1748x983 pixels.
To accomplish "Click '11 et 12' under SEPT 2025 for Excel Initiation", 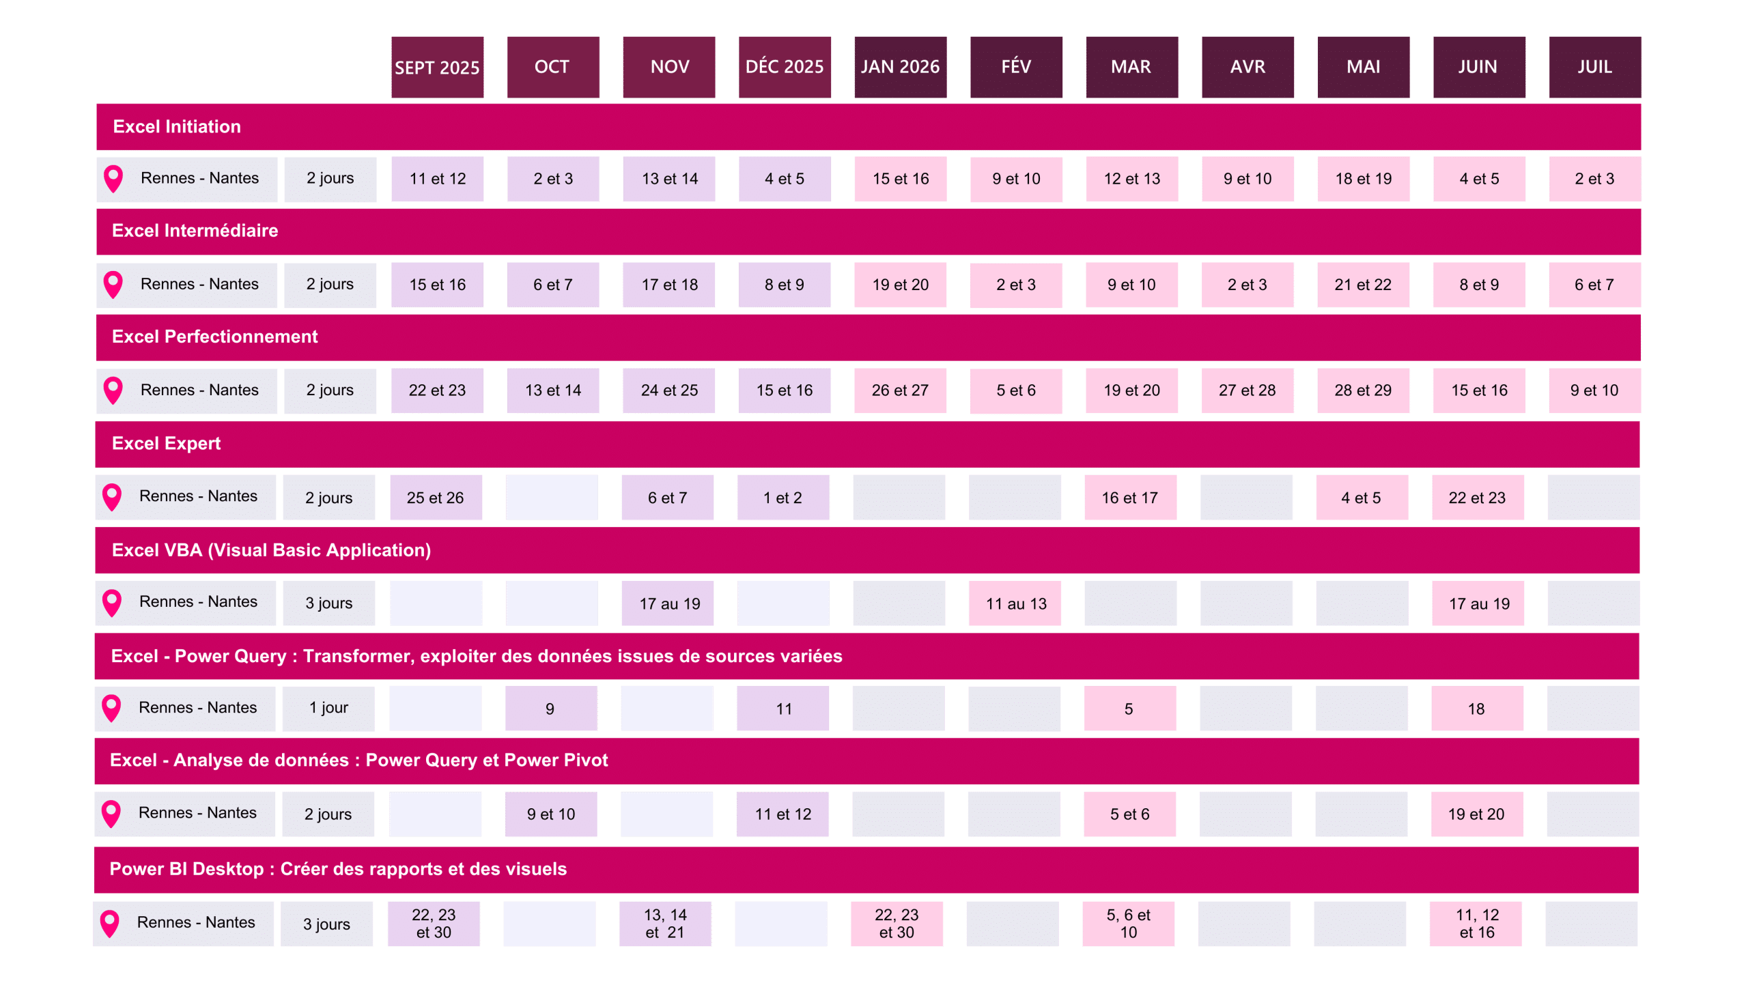I will (438, 179).
